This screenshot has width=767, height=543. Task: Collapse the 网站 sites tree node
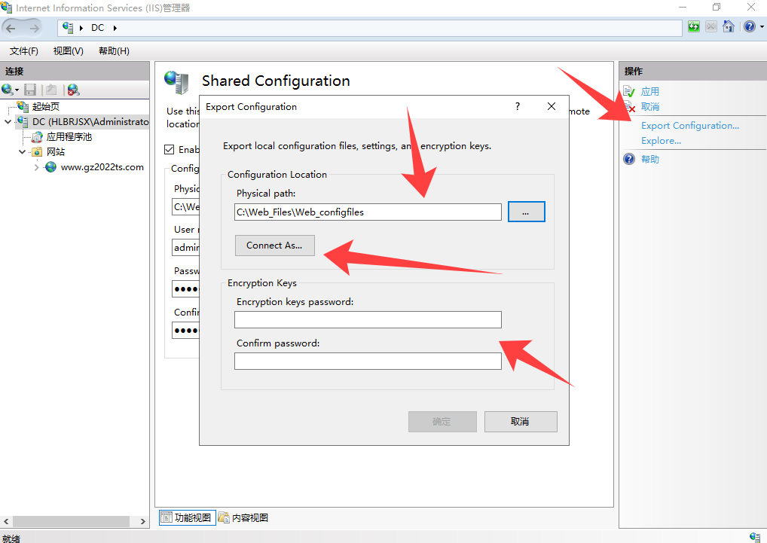pyautogui.click(x=23, y=152)
